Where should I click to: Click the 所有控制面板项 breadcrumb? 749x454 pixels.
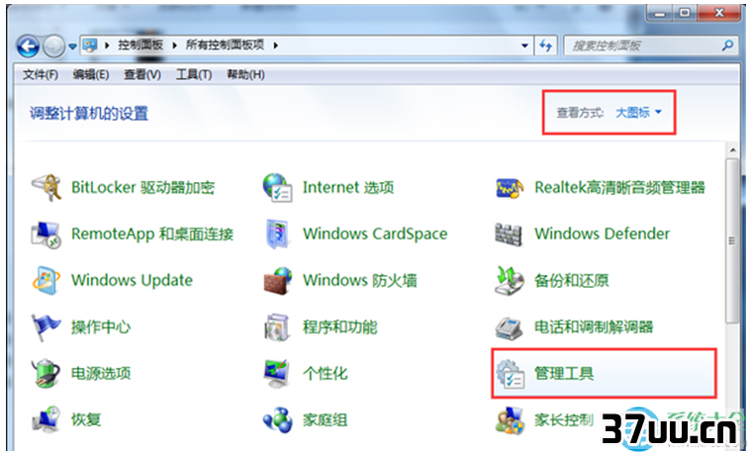click(x=225, y=45)
